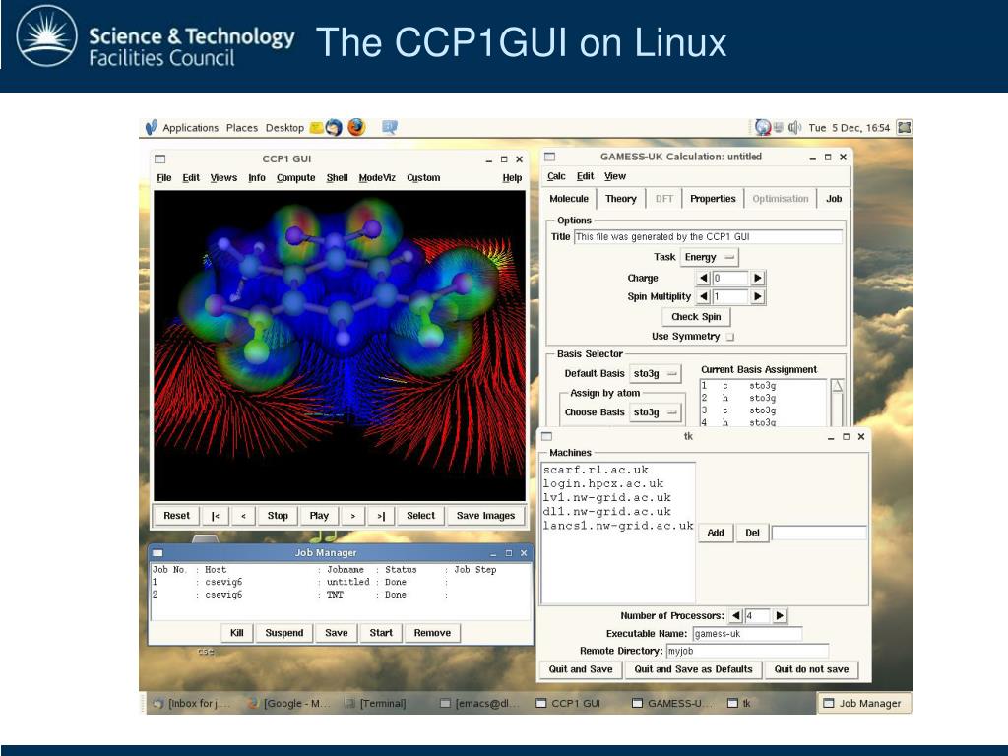1008x756 pixels.
Task: Click the network globe tray icon
Action: click(x=763, y=127)
